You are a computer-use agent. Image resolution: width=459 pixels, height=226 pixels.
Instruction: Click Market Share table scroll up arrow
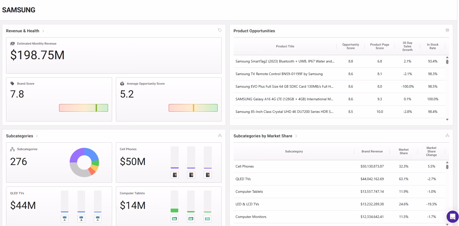(x=447, y=163)
